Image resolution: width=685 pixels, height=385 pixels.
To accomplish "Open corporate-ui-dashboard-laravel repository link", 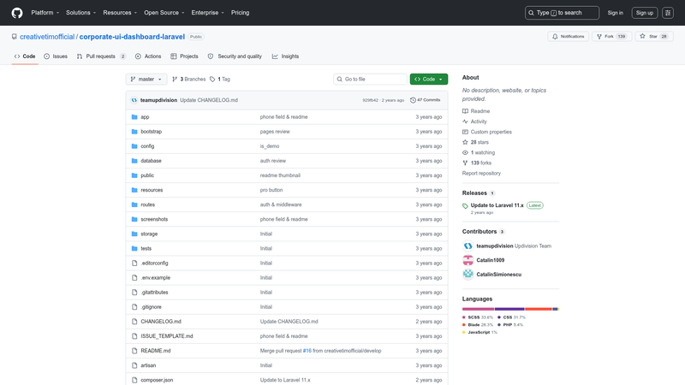I will (x=132, y=37).
